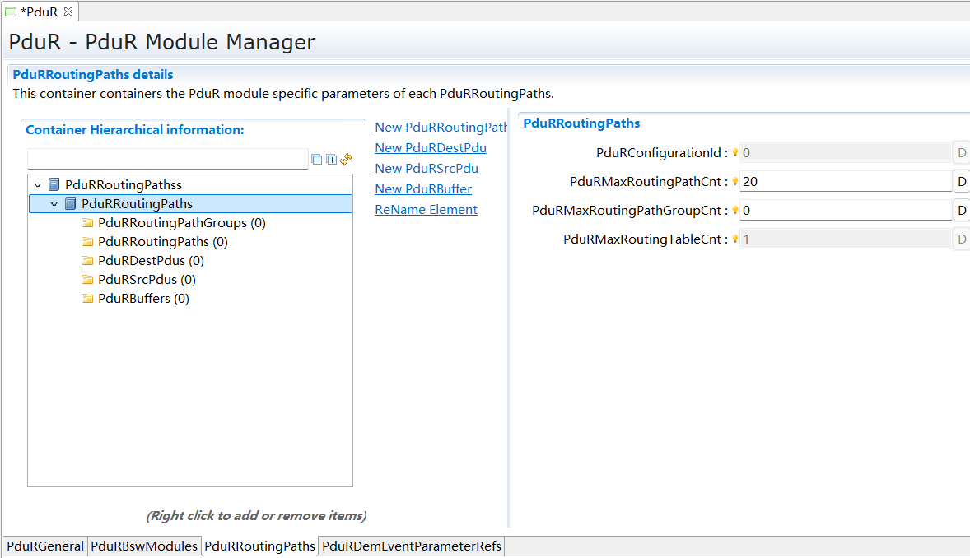Collapse the PduRRoutingPaths tree node
This screenshot has height=558, width=970.
point(54,203)
